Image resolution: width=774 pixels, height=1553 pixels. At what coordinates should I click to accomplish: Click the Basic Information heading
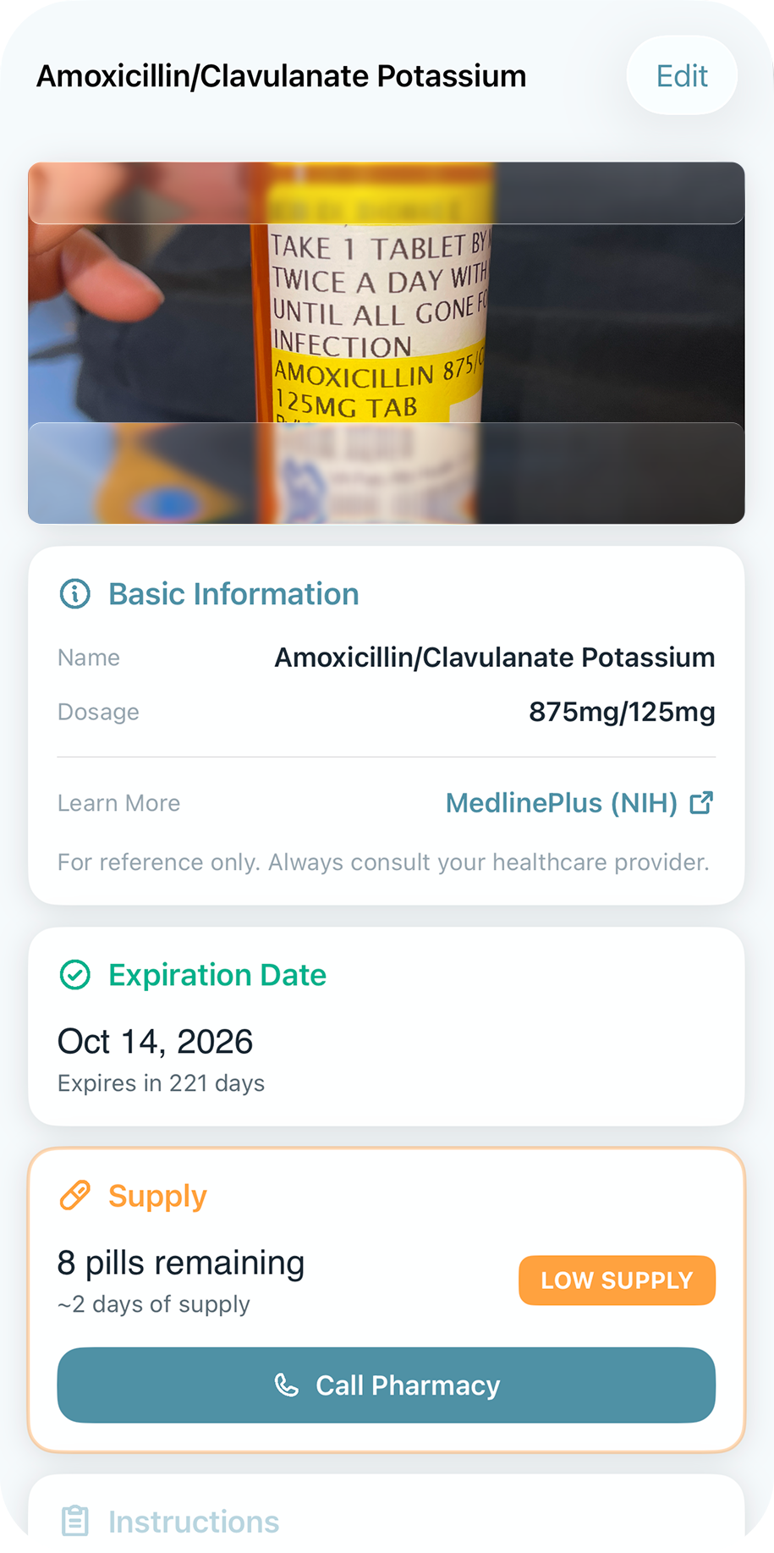pyautogui.click(x=233, y=594)
